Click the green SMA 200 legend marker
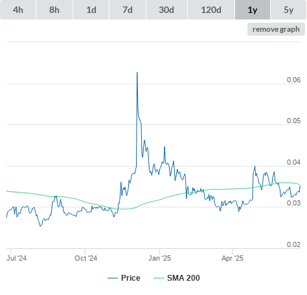Image resolution: width=307 pixels, height=295 pixels. [x=159, y=278]
